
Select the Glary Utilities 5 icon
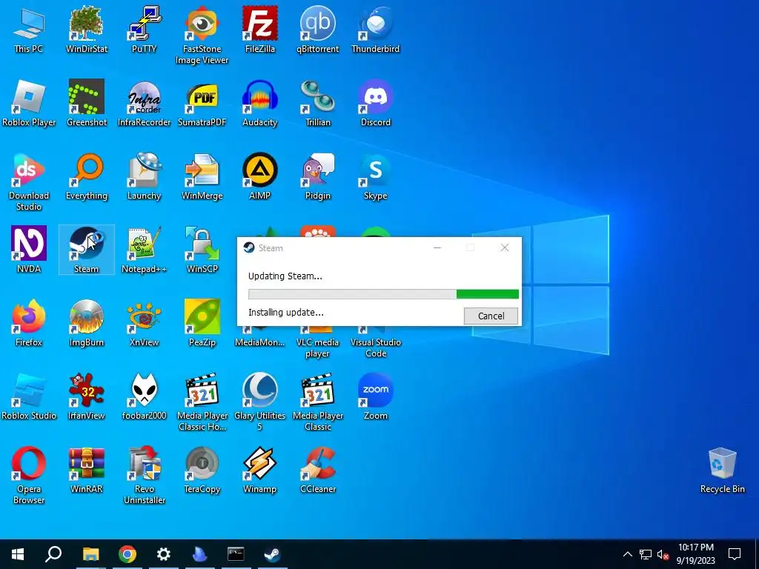pos(260,402)
